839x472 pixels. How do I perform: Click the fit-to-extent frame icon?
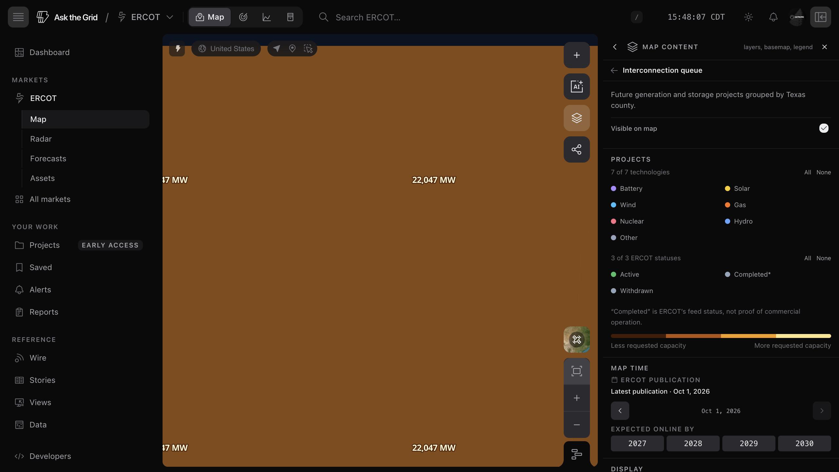click(x=576, y=371)
